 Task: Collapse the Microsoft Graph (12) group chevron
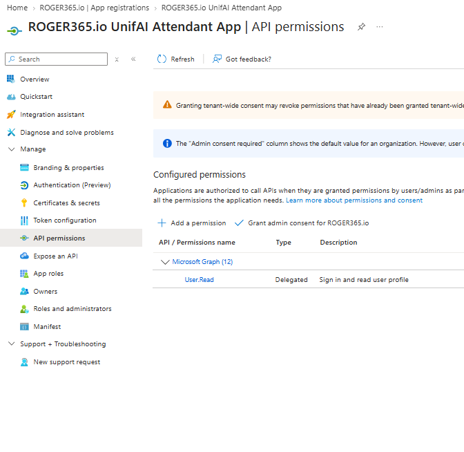pyautogui.click(x=165, y=262)
